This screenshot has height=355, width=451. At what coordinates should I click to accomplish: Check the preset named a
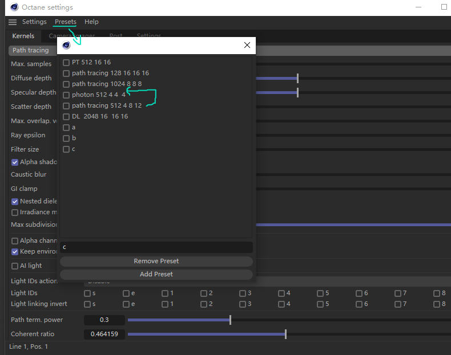66,128
